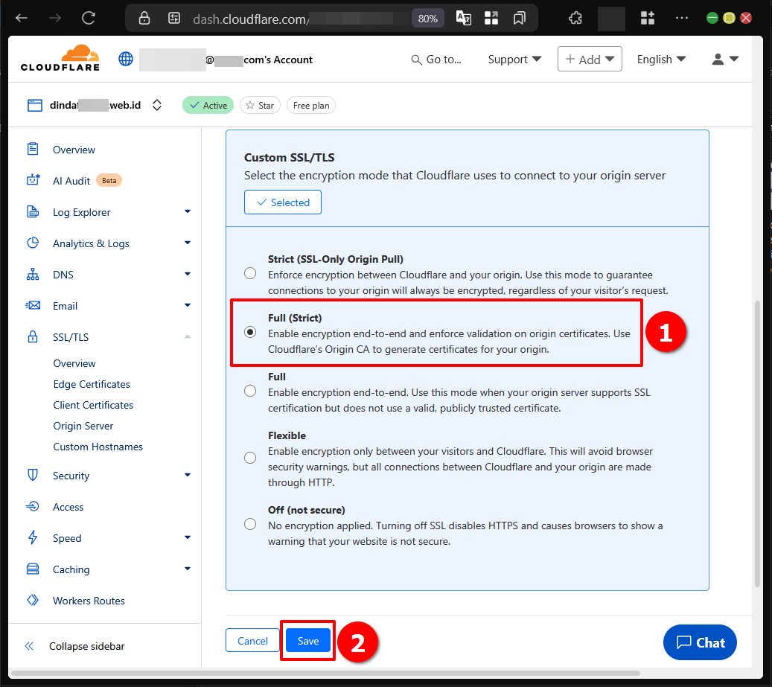The height and width of the screenshot is (687, 772).
Task: Open Client Certificates page
Action: tap(93, 405)
